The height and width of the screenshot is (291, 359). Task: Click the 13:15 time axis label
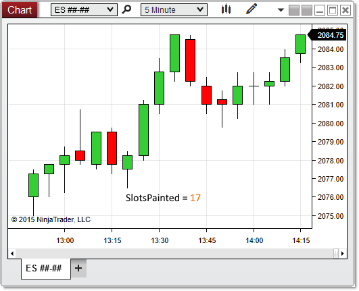(x=112, y=240)
